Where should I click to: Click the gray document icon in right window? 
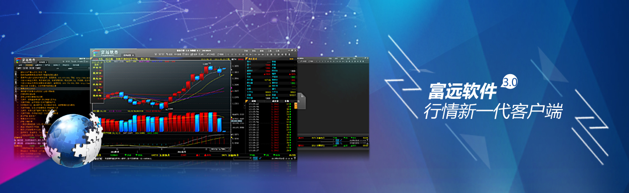302,101
